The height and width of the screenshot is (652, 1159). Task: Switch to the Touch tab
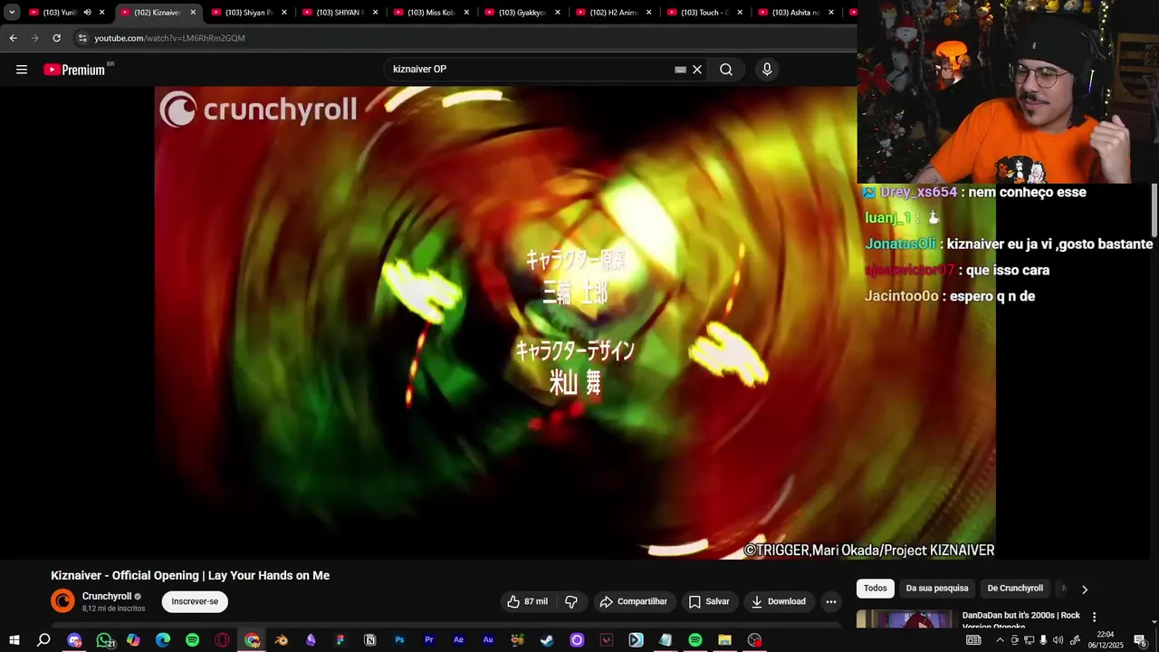(x=704, y=13)
